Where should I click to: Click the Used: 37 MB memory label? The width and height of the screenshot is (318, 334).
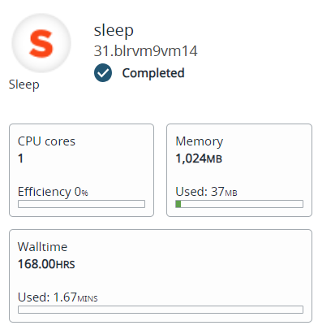click(206, 192)
